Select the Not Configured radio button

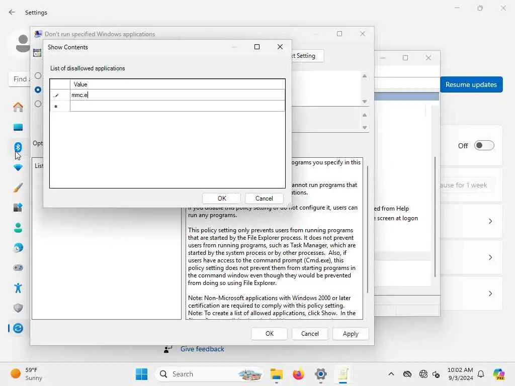pos(38,75)
